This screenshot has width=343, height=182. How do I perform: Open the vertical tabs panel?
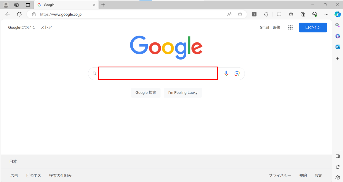click(28, 5)
